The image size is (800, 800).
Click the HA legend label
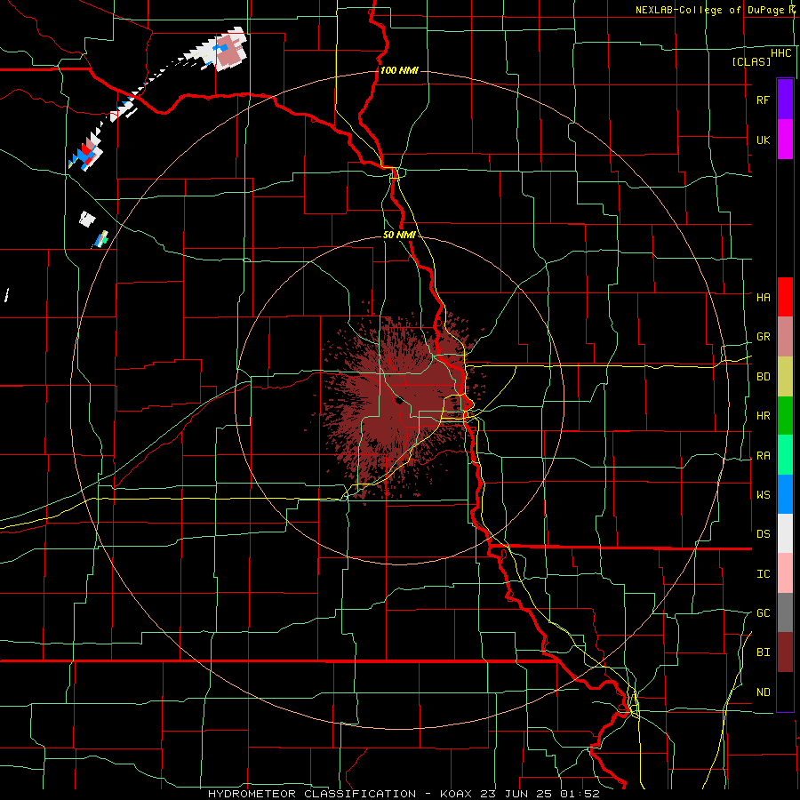tap(763, 298)
